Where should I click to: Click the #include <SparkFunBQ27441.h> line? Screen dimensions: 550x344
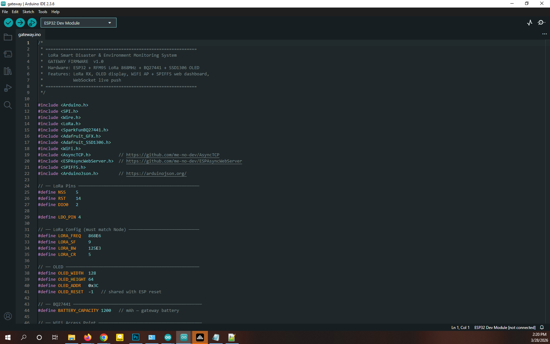[x=73, y=130]
